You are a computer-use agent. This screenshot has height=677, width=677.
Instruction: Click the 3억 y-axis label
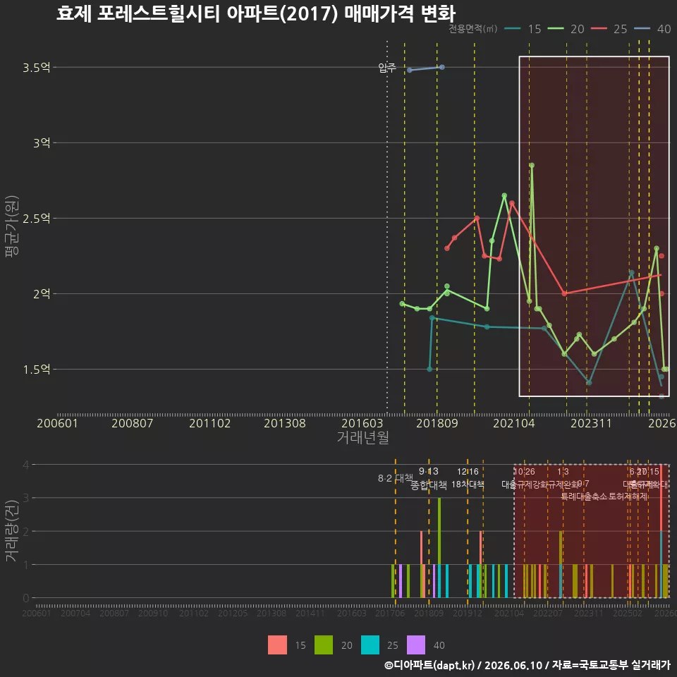[x=42, y=142]
